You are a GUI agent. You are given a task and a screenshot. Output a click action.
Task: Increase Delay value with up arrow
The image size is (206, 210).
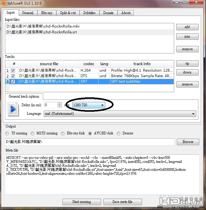60,104
